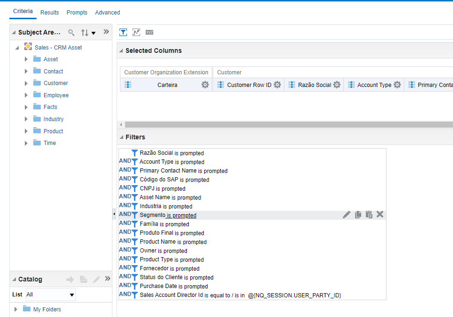453x317 pixels.
Task: Copy the Segmento filter
Action: (x=357, y=214)
